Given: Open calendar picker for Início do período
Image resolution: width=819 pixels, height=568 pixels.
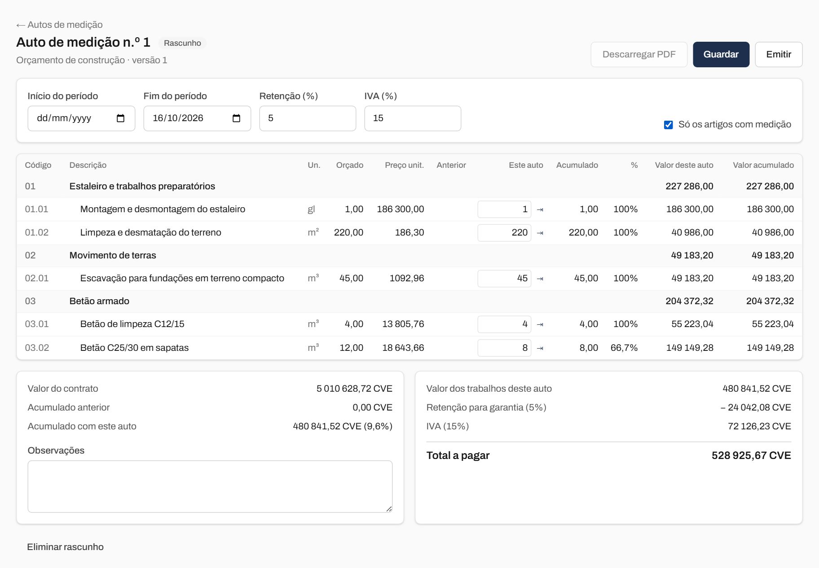Looking at the screenshot, I should (x=120, y=118).
